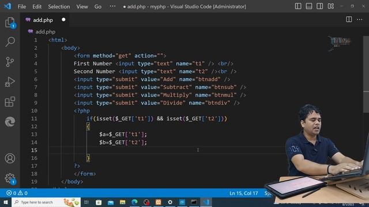The width and height of the screenshot is (369, 207).
Task: Split the editor to the right
Action: (x=349, y=20)
